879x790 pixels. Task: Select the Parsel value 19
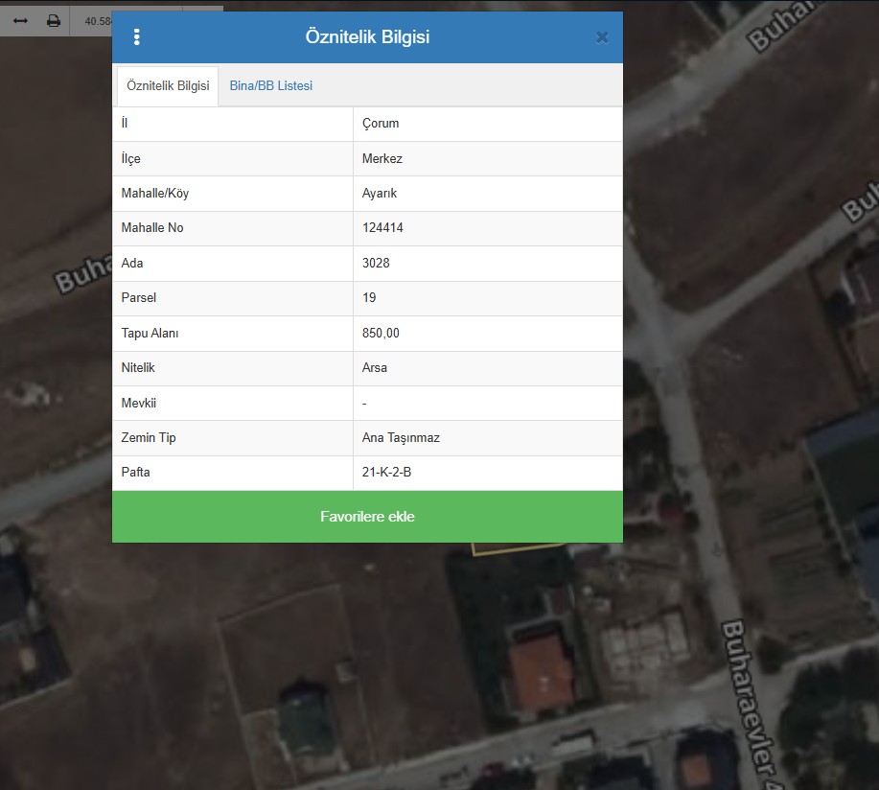pyautogui.click(x=369, y=298)
